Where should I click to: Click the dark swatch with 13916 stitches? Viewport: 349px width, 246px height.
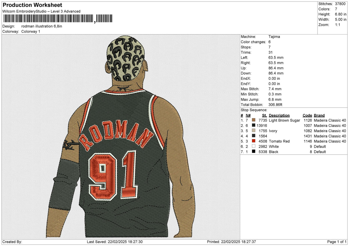(x=254, y=126)
